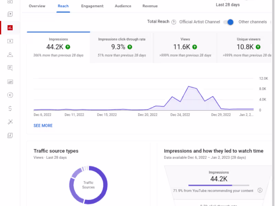Open the Copyright sidebar icon
The width and height of the screenshot is (275, 206).
pyautogui.click(x=10, y=95)
